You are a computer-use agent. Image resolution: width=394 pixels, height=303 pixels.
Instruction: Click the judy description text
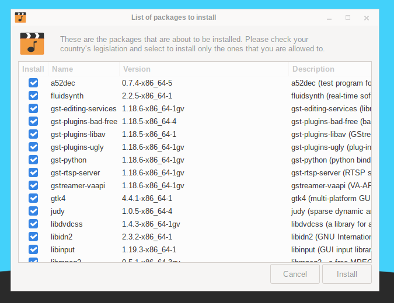point(331,212)
